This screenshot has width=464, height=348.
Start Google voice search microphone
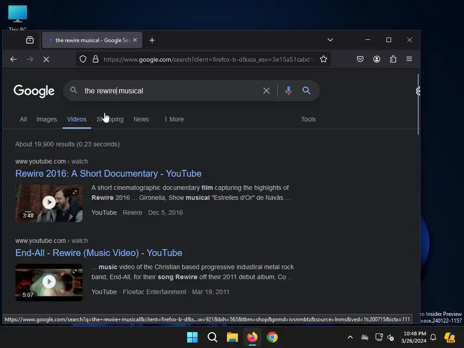[x=289, y=91]
